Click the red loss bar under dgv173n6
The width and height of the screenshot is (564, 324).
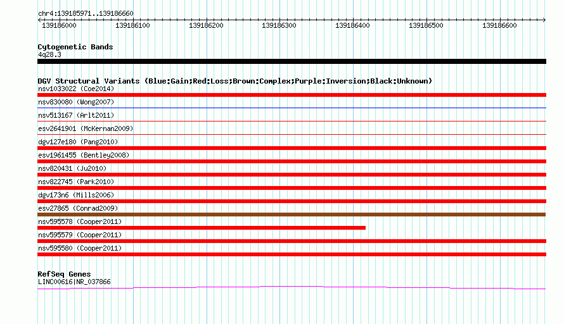pyautogui.click(x=292, y=201)
